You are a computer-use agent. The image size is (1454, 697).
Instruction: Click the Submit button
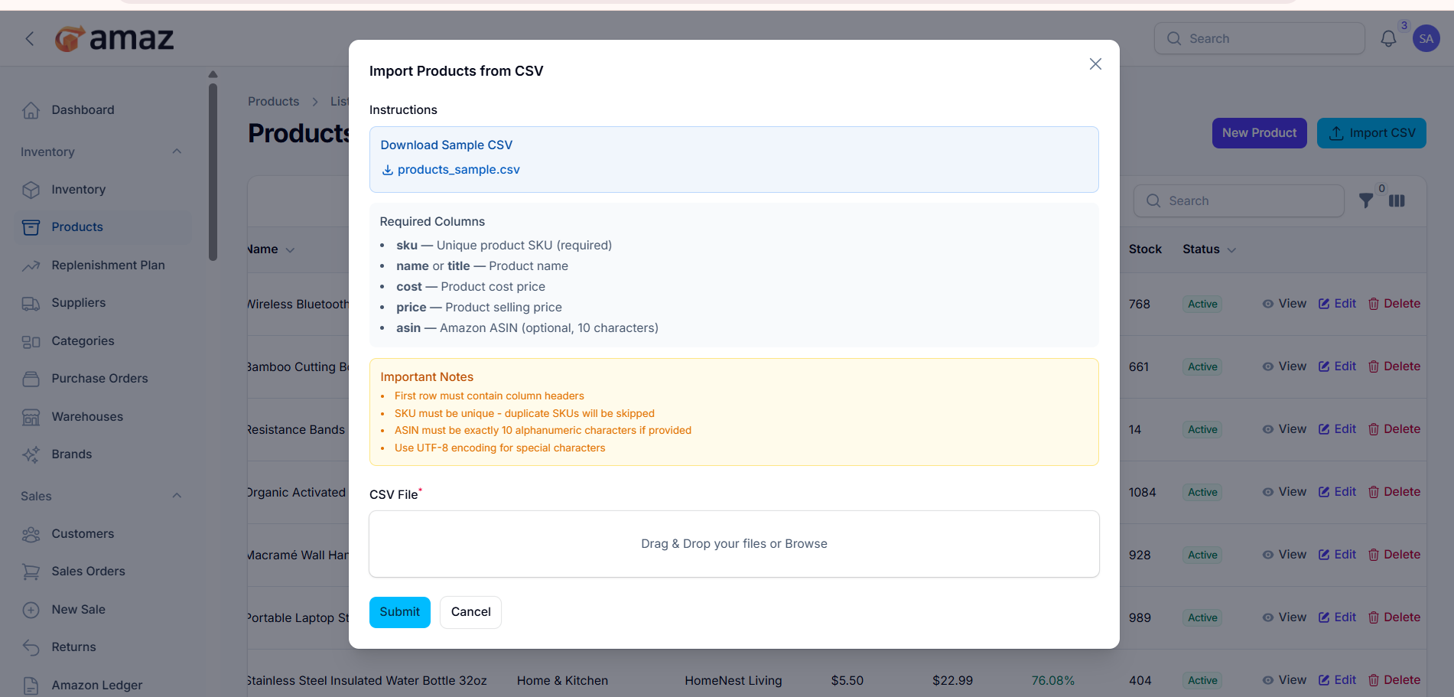[399, 612]
